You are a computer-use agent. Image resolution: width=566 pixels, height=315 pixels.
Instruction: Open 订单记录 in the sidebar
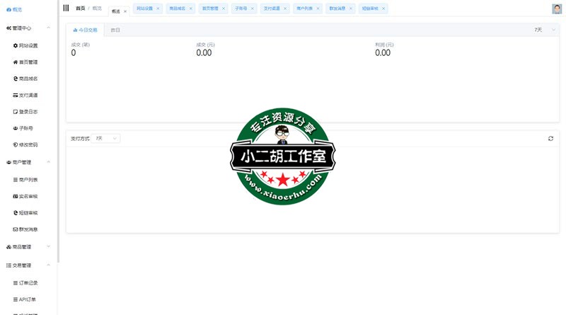point(28,282)
